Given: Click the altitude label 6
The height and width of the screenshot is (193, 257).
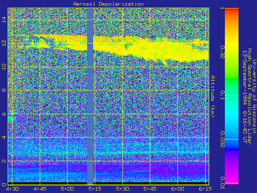Looking at the screenshot, I should [4, 114].
